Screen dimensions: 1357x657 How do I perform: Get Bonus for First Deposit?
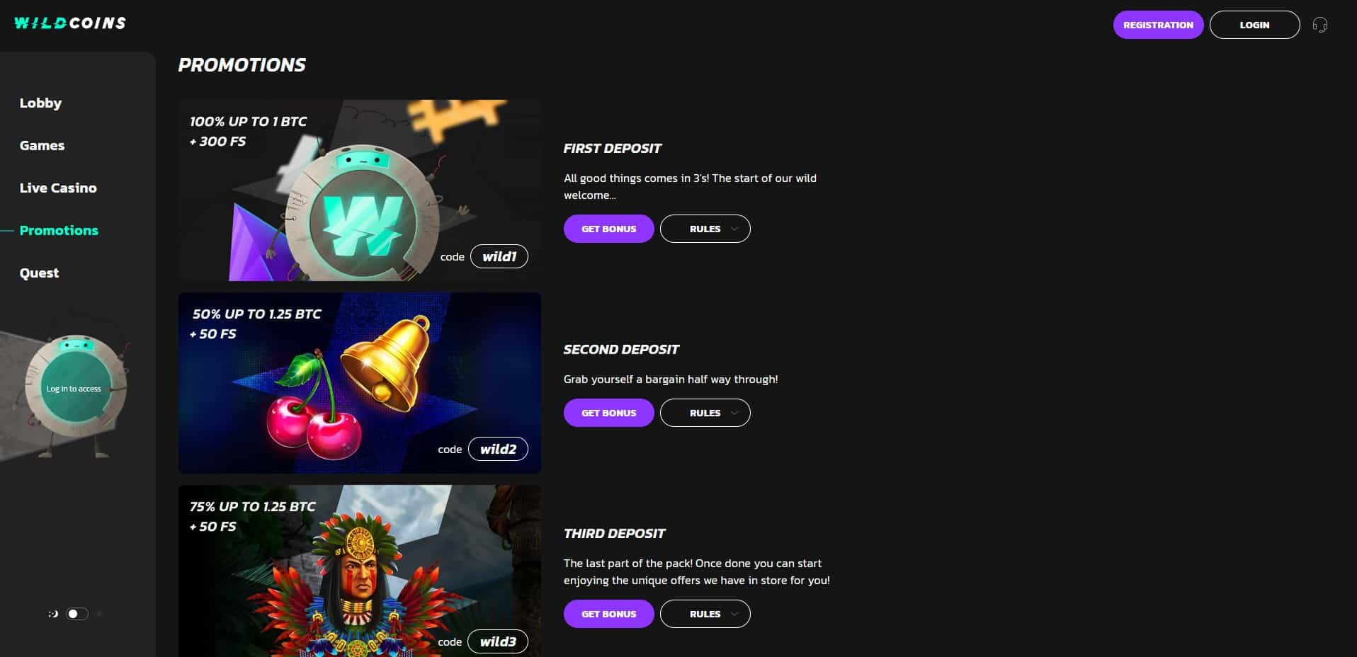click(608, 229)
